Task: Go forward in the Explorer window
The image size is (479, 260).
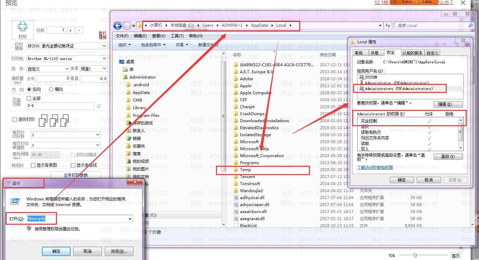Action: pyautogui.click(x=127, y=26)
